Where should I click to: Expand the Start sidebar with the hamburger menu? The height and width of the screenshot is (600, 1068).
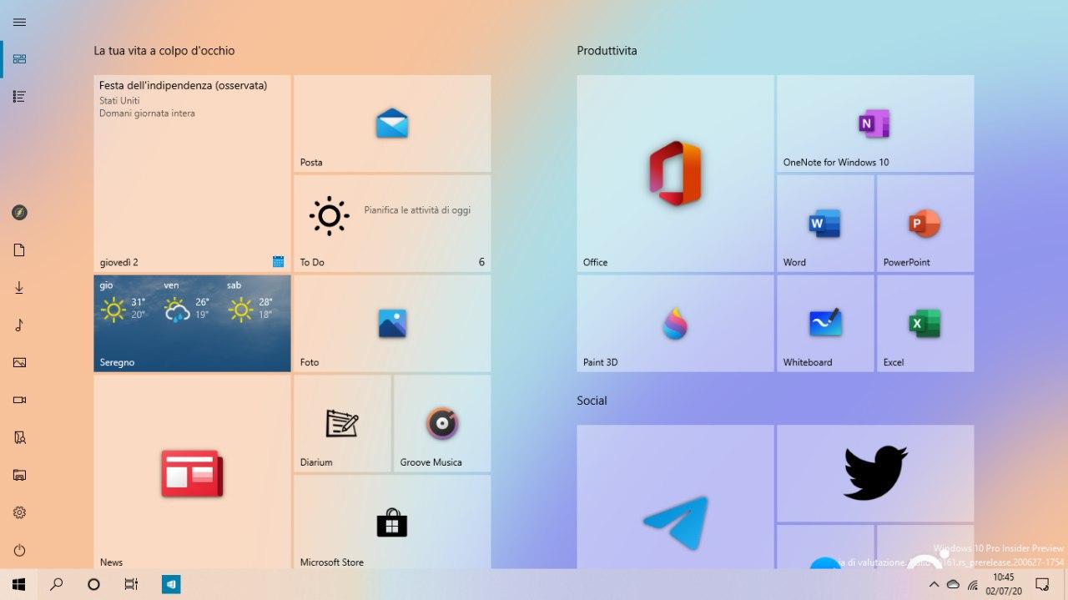click(19, 22)
